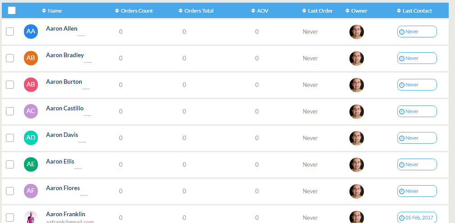455x223 pixels.
Task: Open the Aaron Castillo name link
Action: point(64,108)
